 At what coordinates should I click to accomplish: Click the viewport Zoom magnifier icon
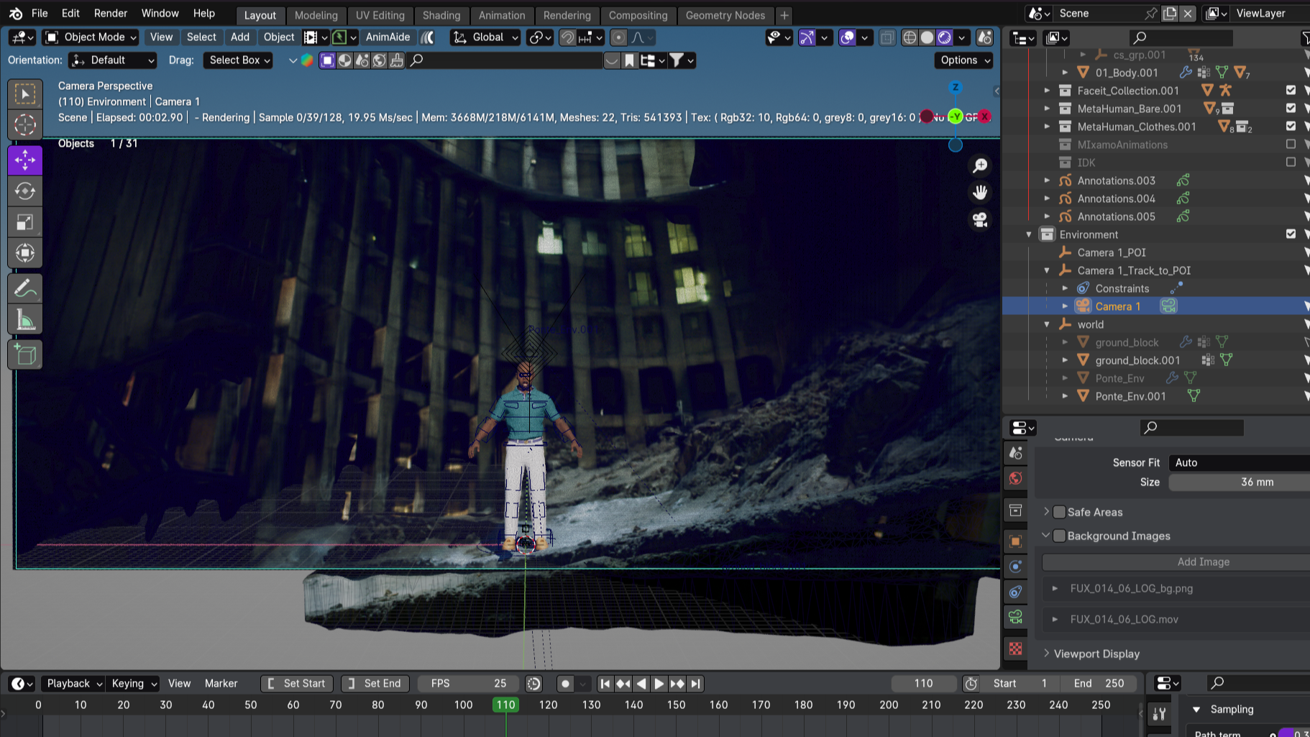click(x=980, y=166)
